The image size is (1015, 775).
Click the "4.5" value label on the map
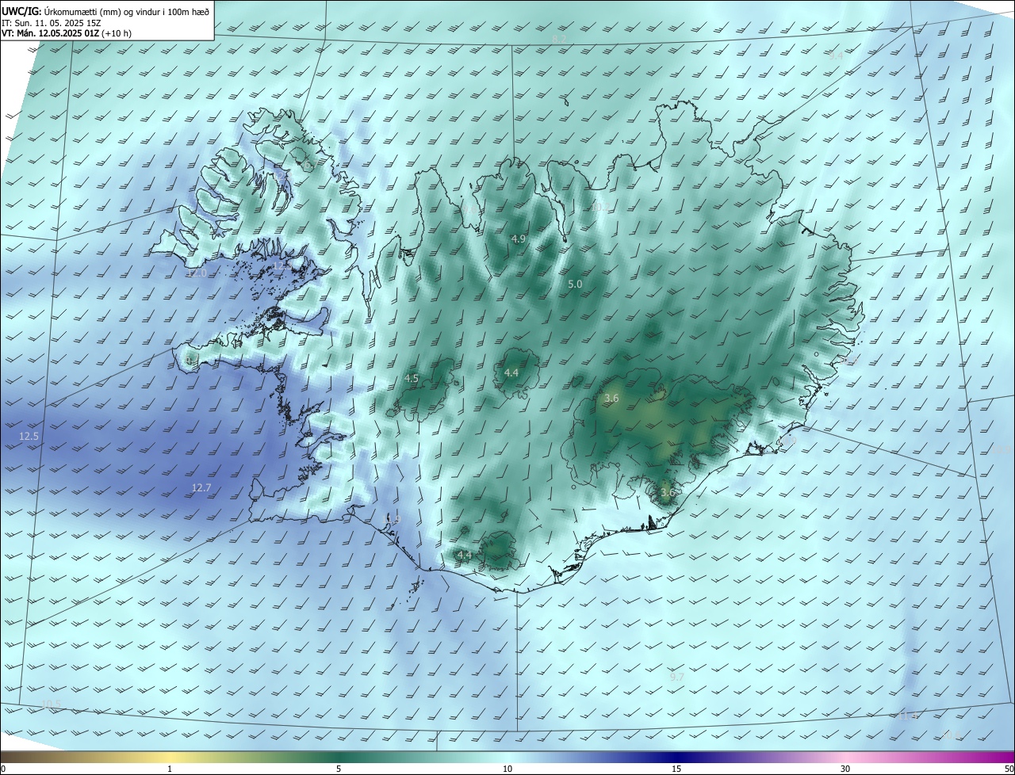[x=412, y=379]
